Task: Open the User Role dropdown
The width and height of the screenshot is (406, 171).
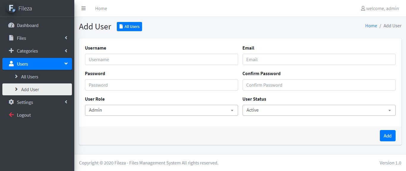Action: point(161,110)
